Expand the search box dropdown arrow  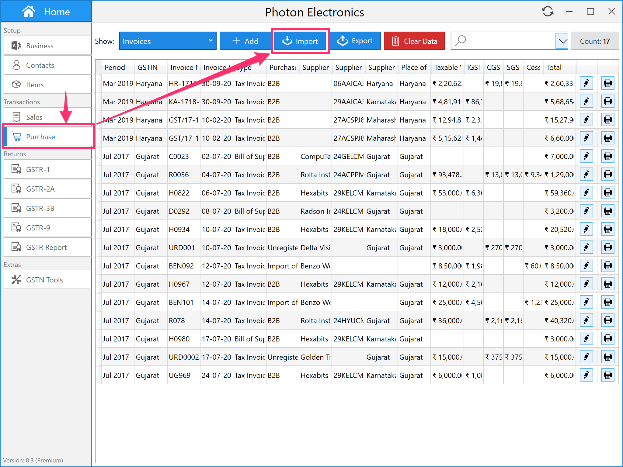pos(562,41)
